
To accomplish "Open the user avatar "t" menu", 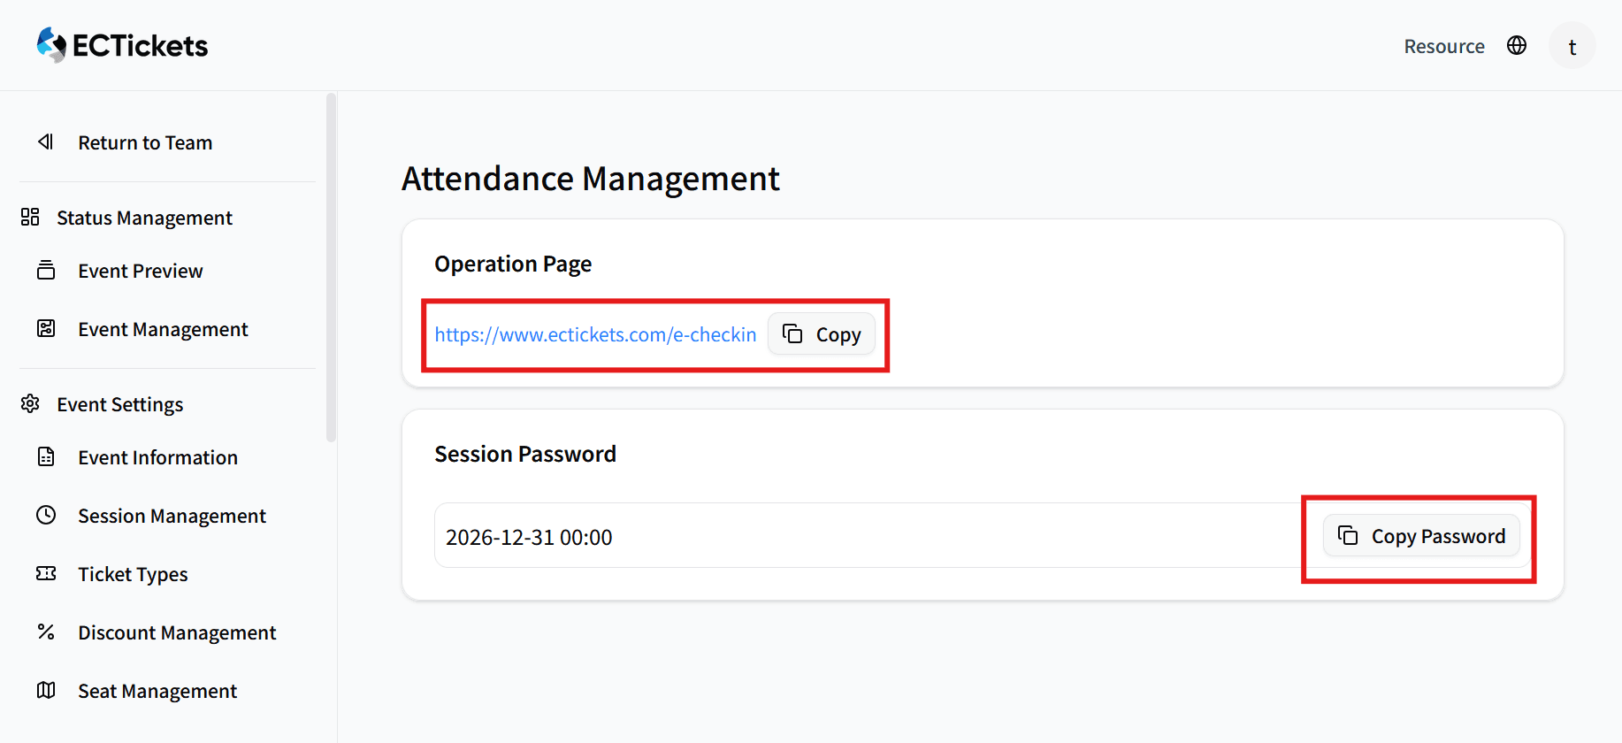I will coord(1572,46).
